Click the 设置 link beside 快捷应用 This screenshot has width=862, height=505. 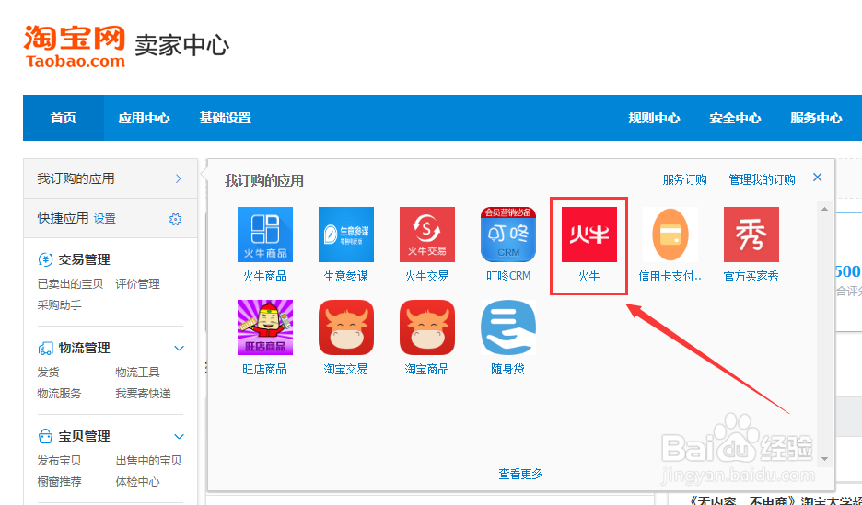104,219
